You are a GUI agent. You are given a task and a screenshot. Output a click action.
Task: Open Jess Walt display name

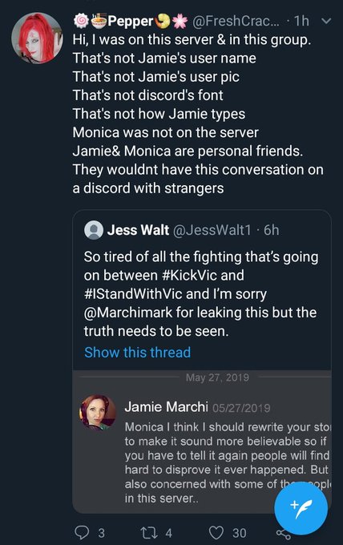(138, 230)
